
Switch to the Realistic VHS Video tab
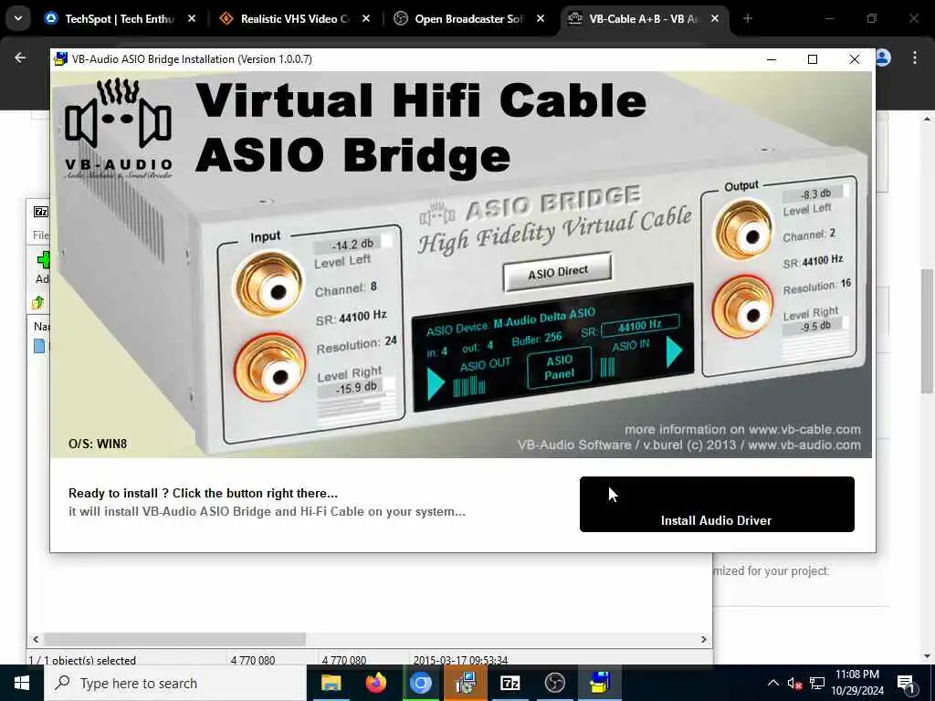coord(293,19)
